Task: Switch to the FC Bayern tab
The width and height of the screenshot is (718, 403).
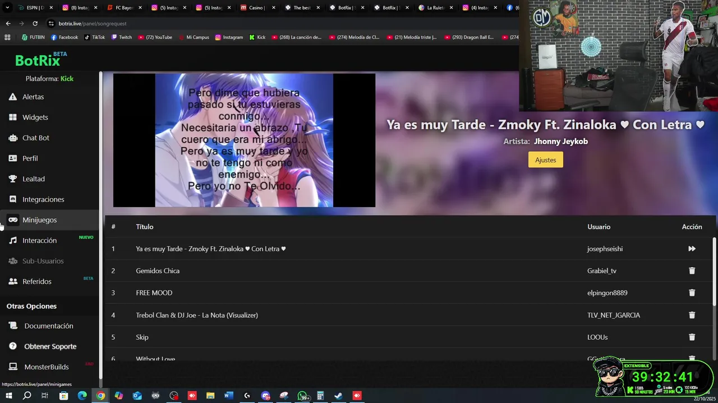Action: coord(123,8)
